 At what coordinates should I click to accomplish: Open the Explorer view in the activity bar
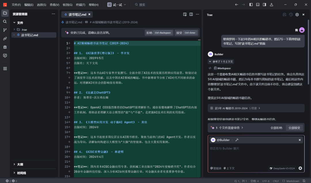(5, 13)
